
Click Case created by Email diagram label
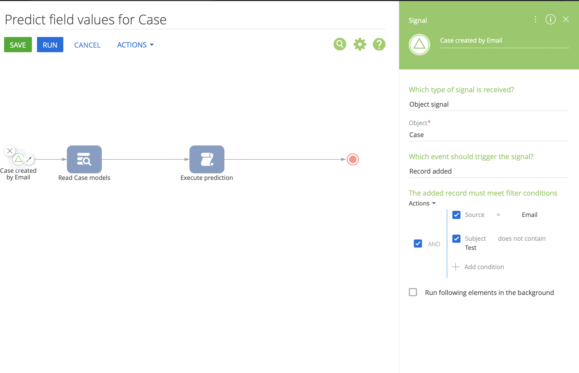pos(18,174)
